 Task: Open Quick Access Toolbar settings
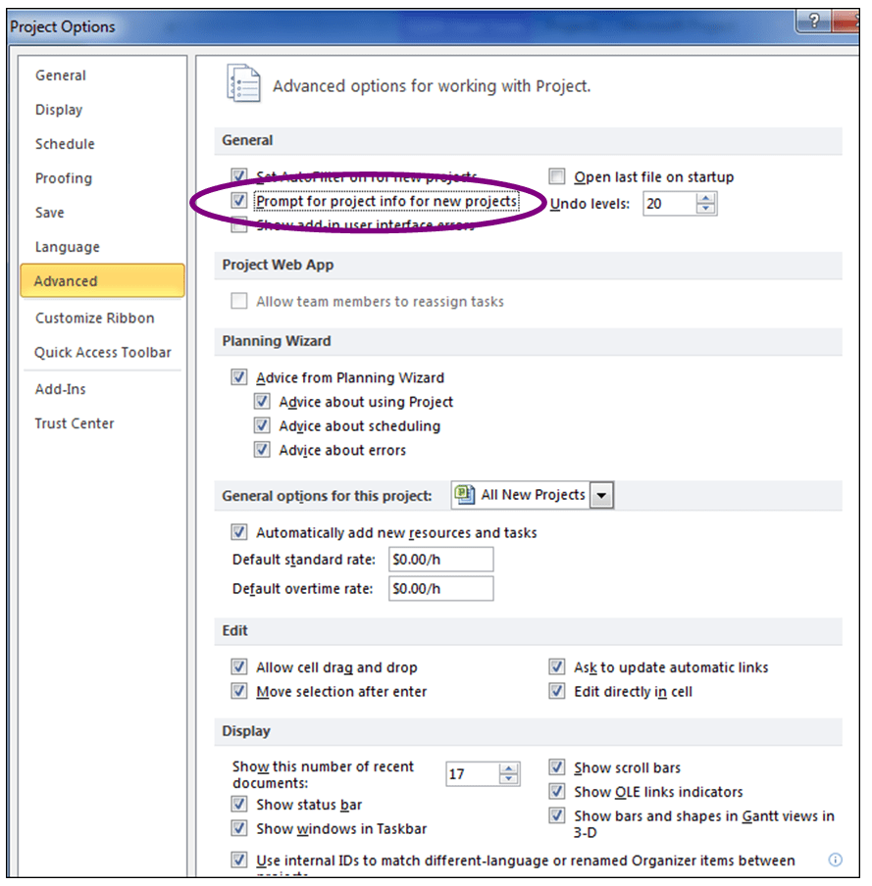(102, 353)
